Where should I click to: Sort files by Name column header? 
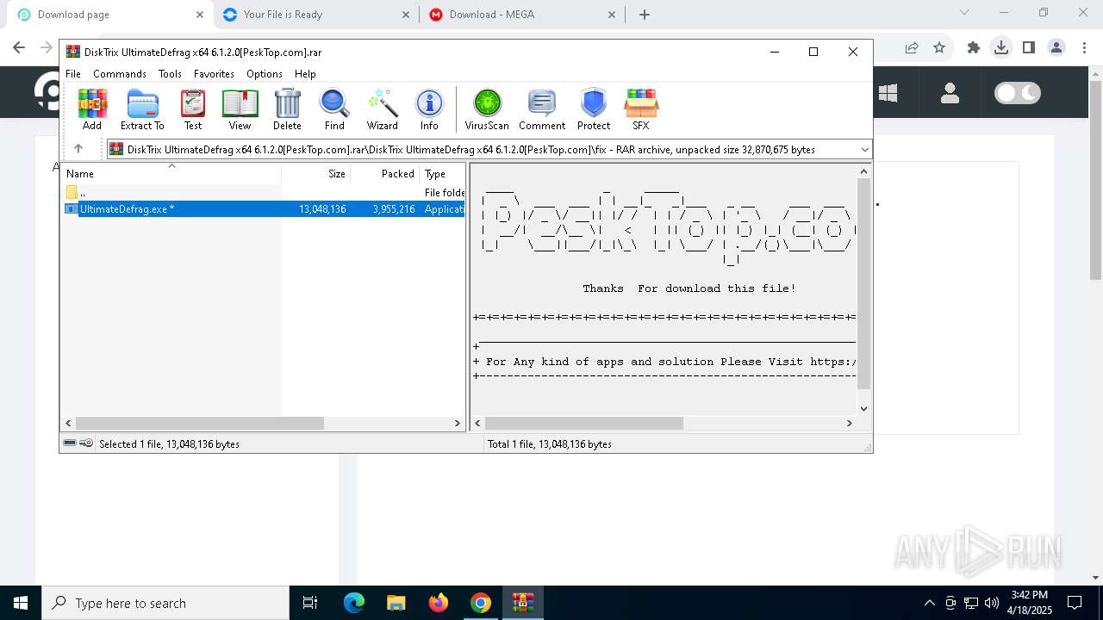pyautogui.click(x=171, y=174)
